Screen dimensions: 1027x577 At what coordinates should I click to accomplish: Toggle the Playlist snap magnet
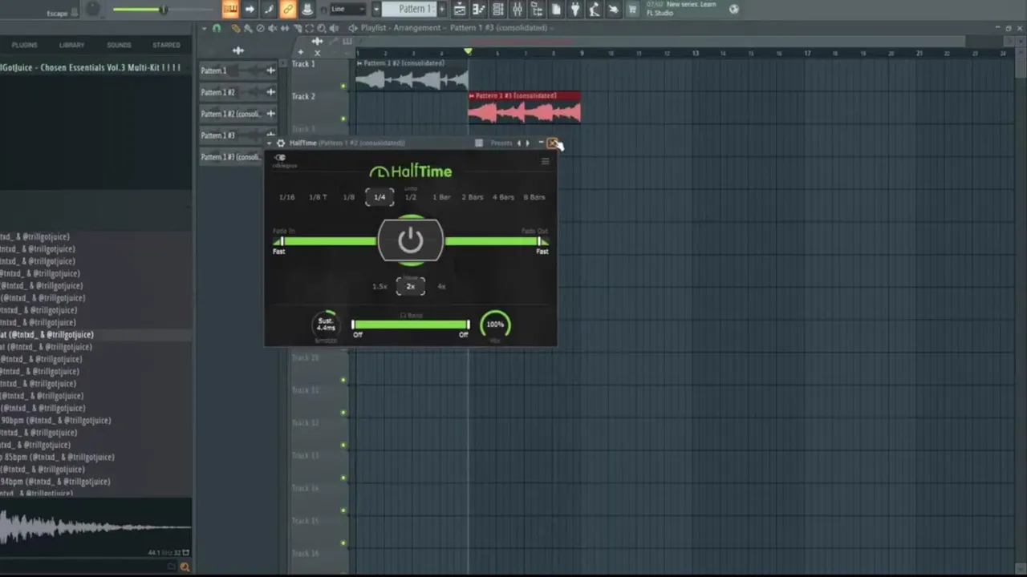click(x=217, y=28)
